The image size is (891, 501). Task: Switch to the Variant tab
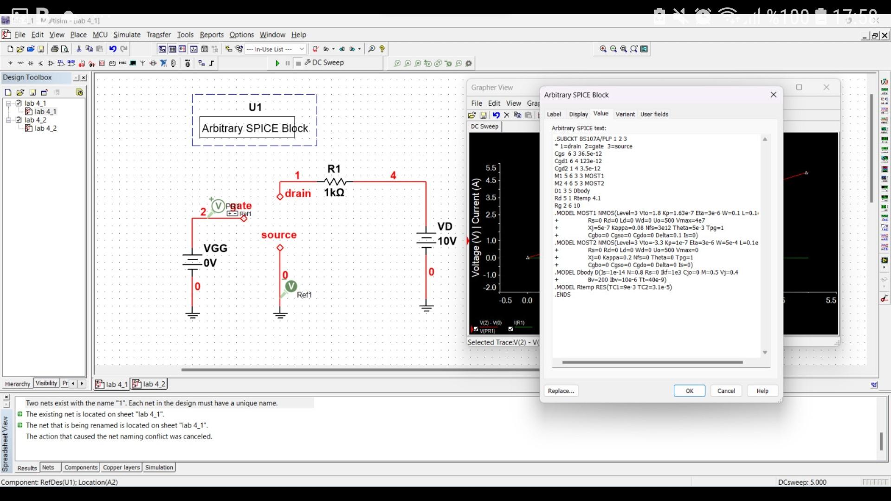[625, 114]
